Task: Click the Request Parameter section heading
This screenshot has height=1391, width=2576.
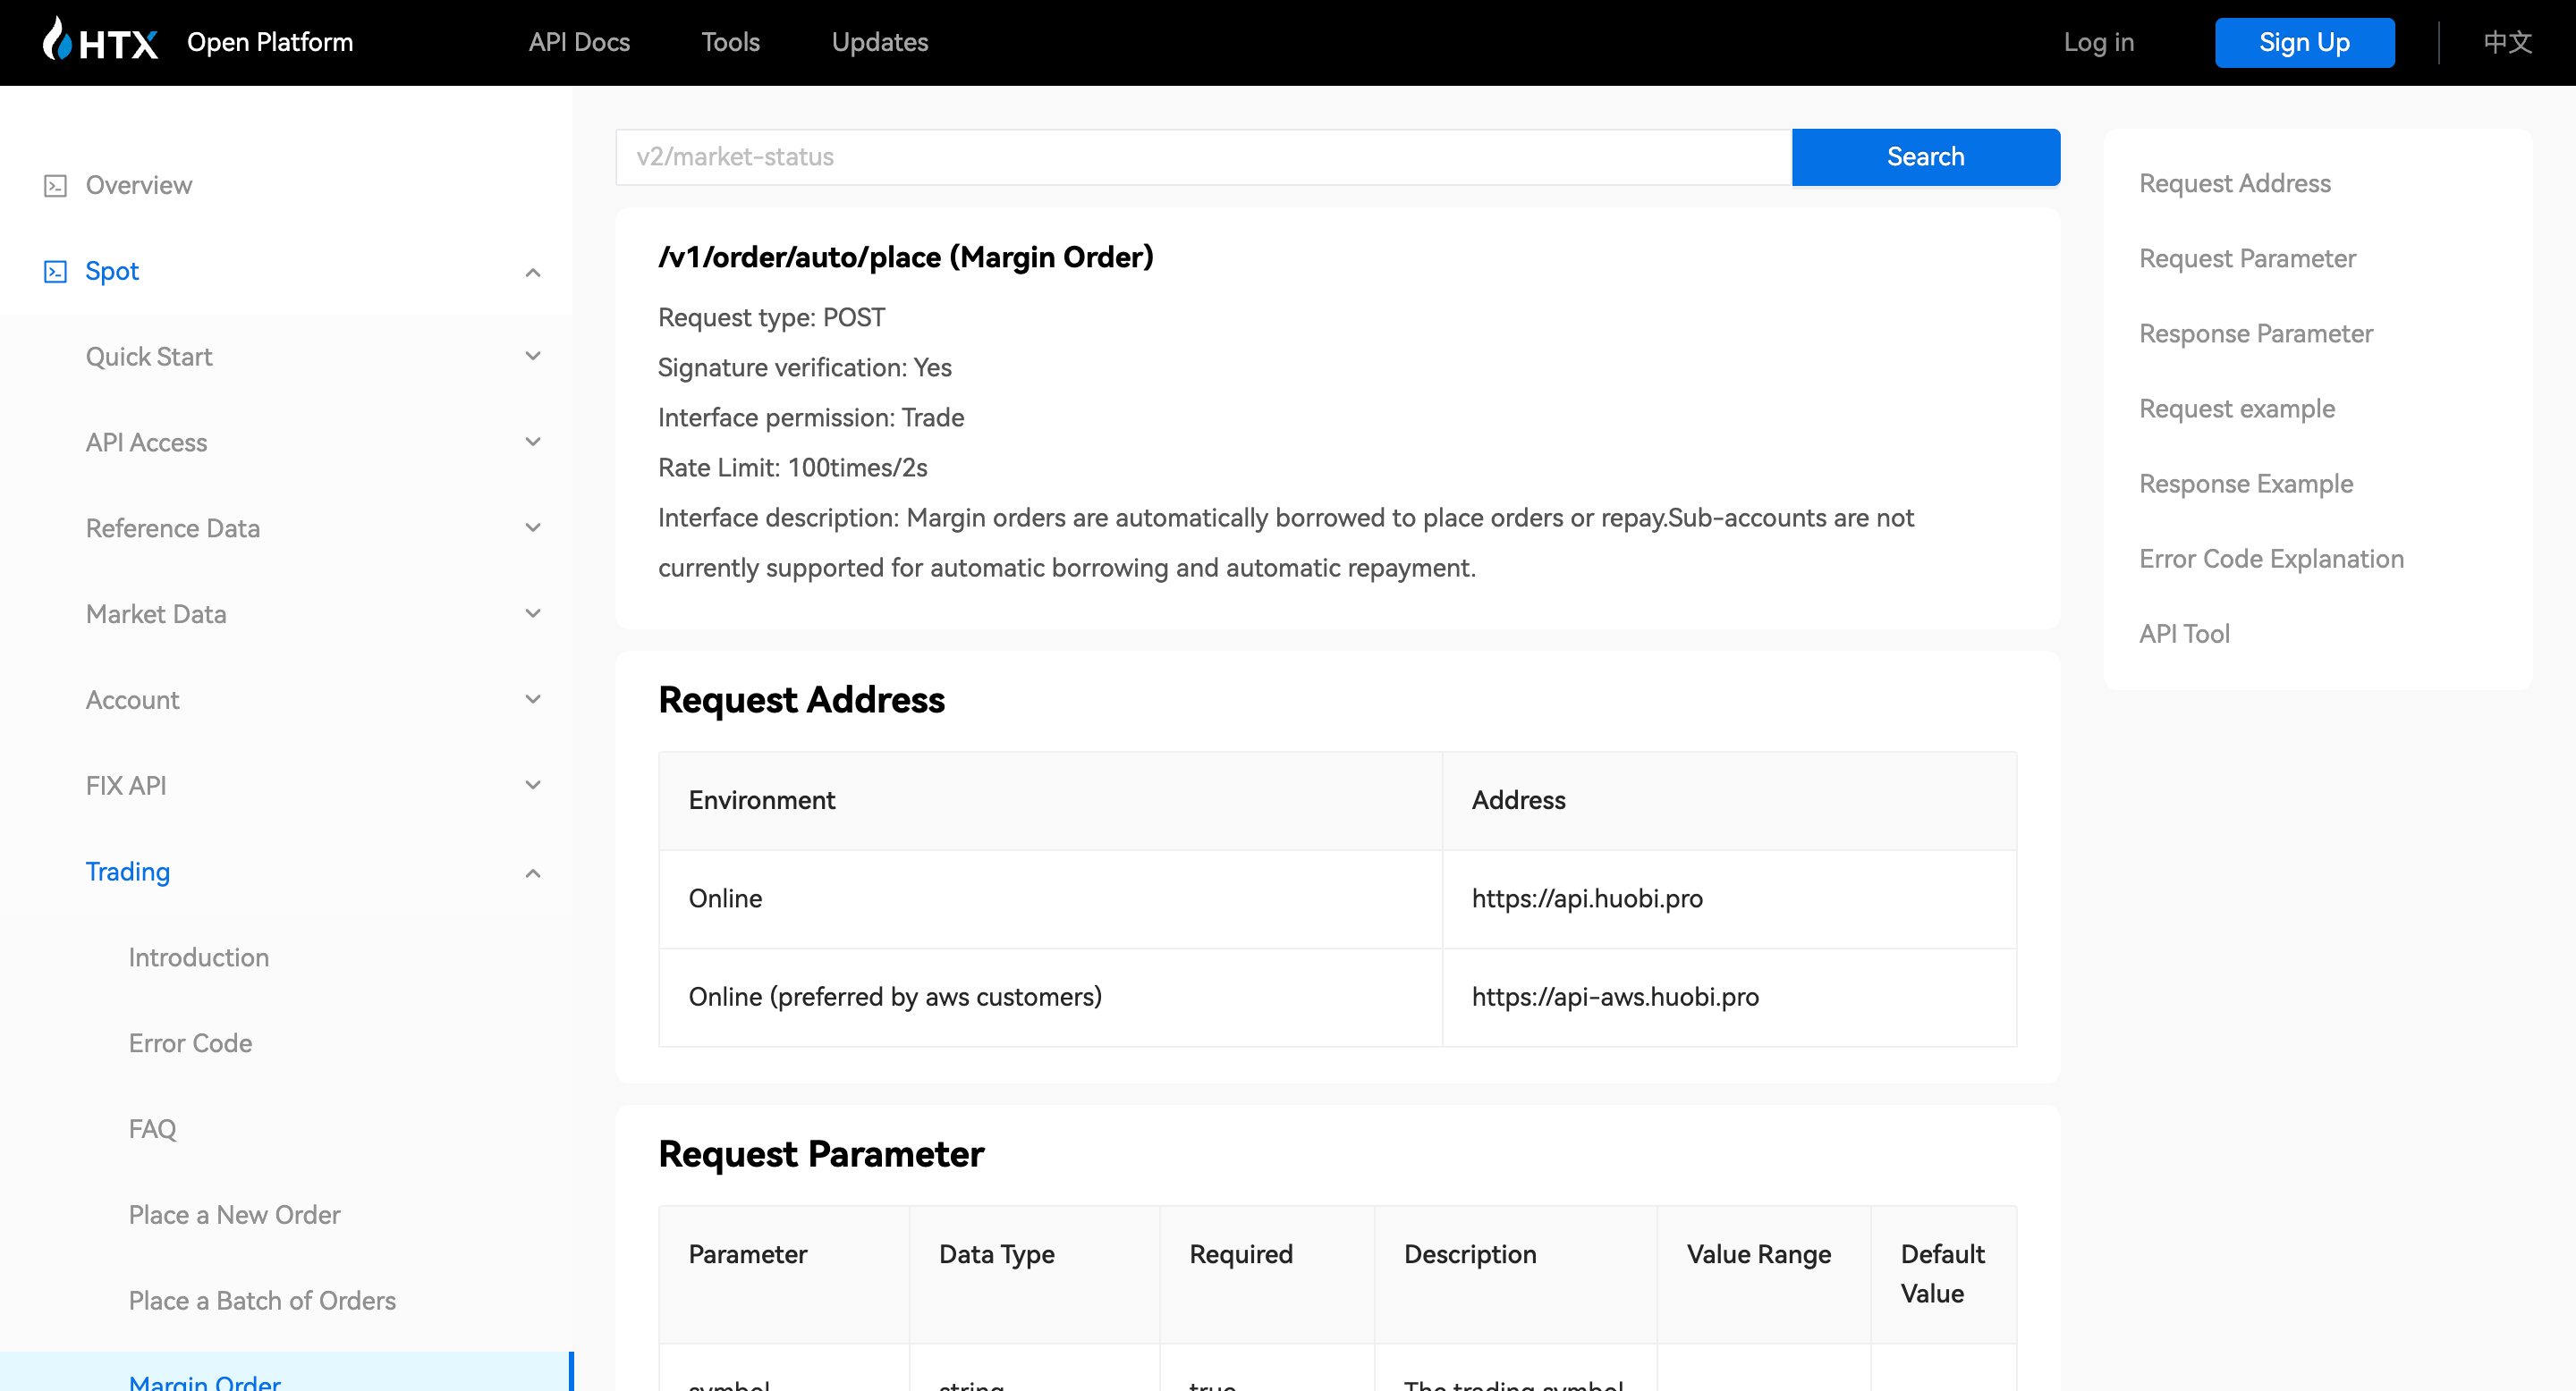Action: click(x=821, y=1154)
